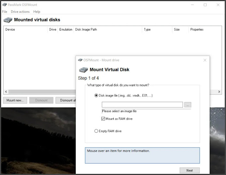This screenshot has height=175, width=226.
Task: Click right arrow of horizontal scrollbar
Action: point(219,92)
